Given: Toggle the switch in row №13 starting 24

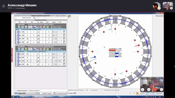Looking at the screenshot, I should coord(55,54).
